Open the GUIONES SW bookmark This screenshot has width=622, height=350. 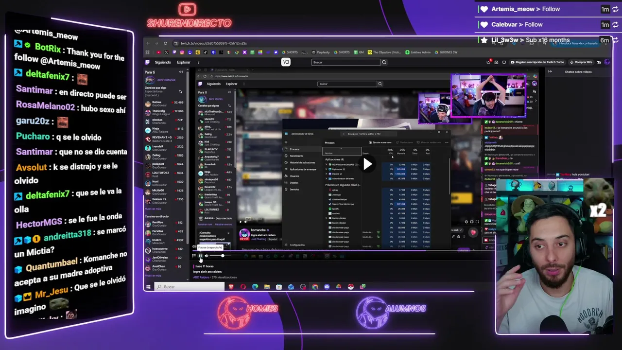click(x=446, y=52)
